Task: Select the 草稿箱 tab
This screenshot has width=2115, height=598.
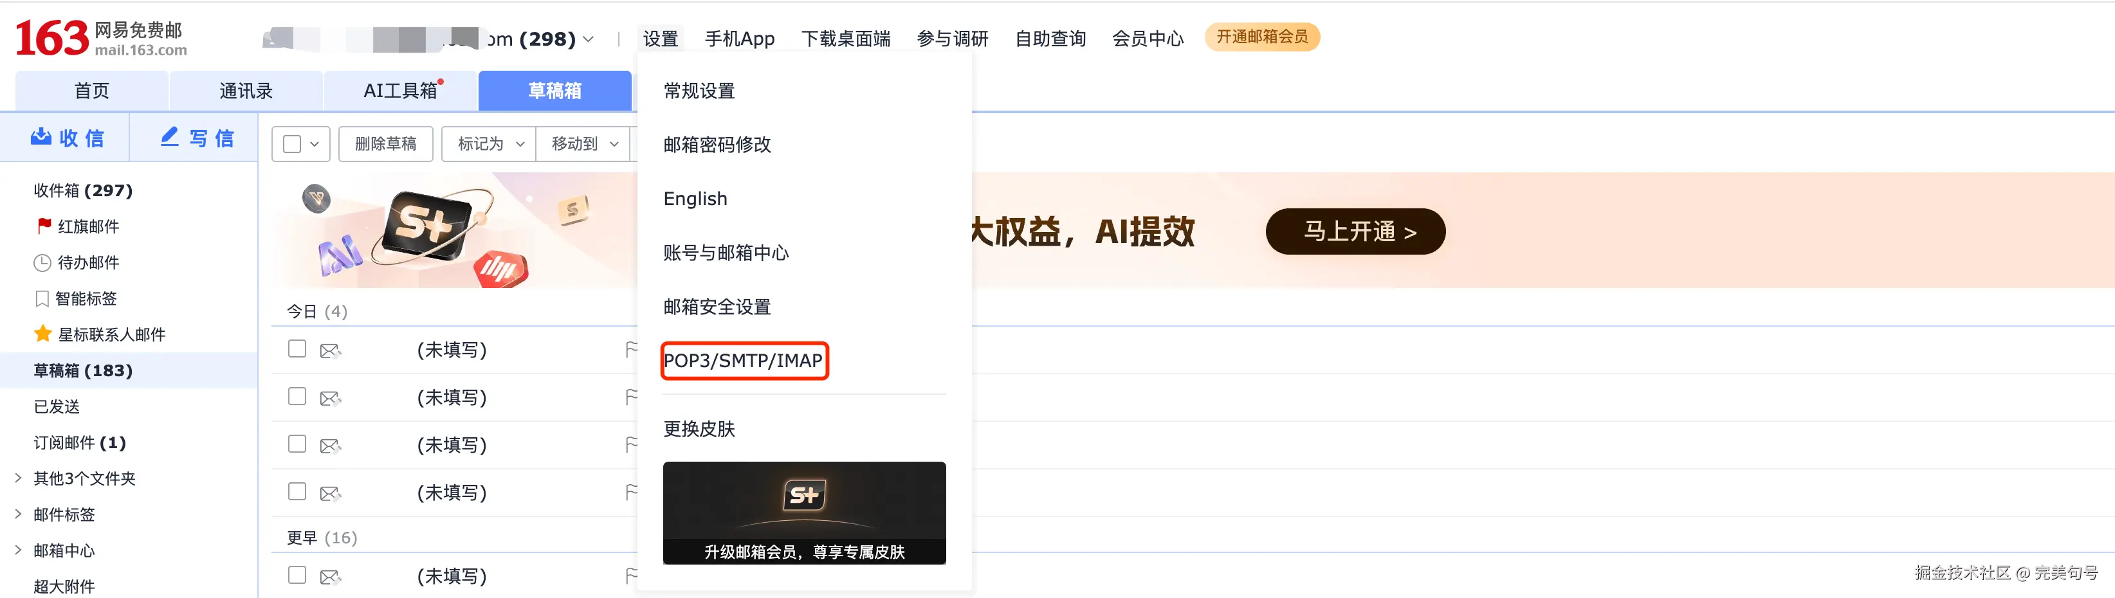Action: 554,90
